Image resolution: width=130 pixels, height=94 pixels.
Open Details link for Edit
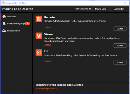pos(48,61)
